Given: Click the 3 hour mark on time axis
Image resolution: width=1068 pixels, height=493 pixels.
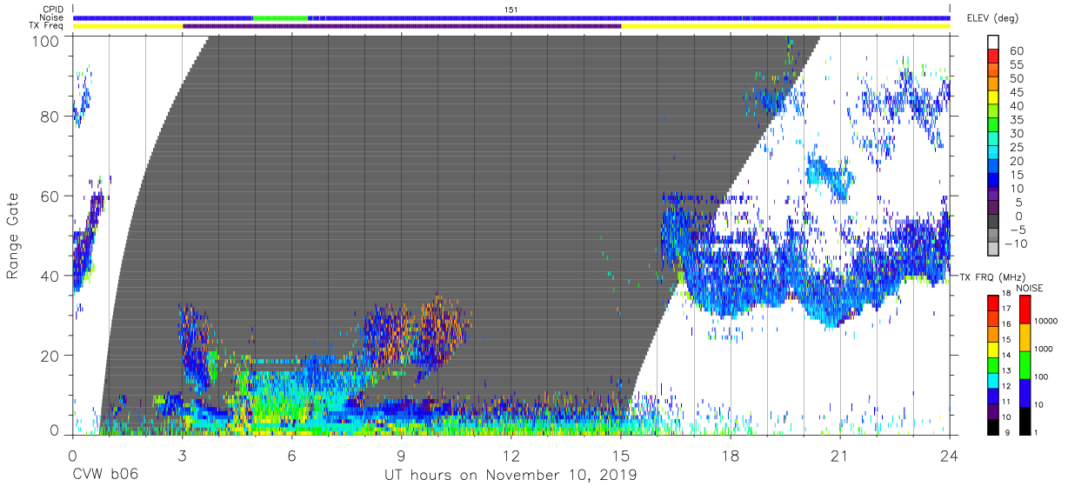Looking at the screenshot, I should (x=182, y=456).
